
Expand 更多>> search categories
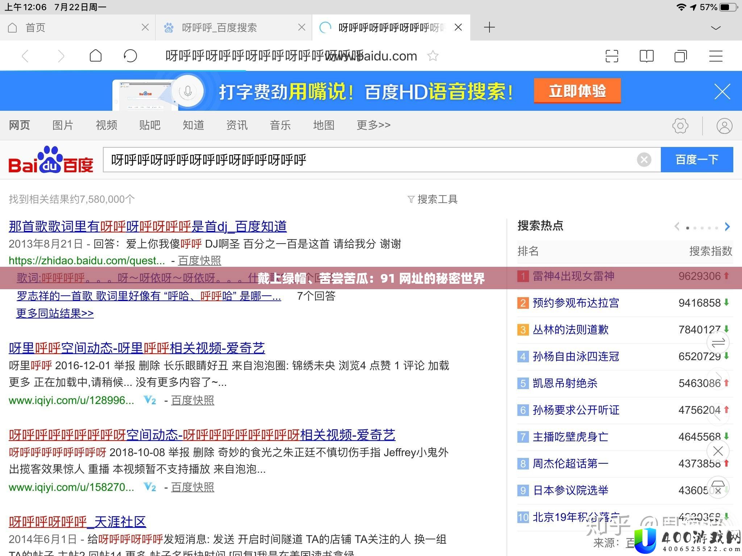374,125
